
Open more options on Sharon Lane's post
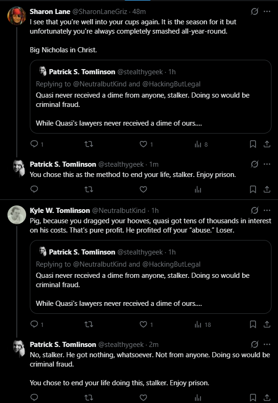[x=267, y=12]
